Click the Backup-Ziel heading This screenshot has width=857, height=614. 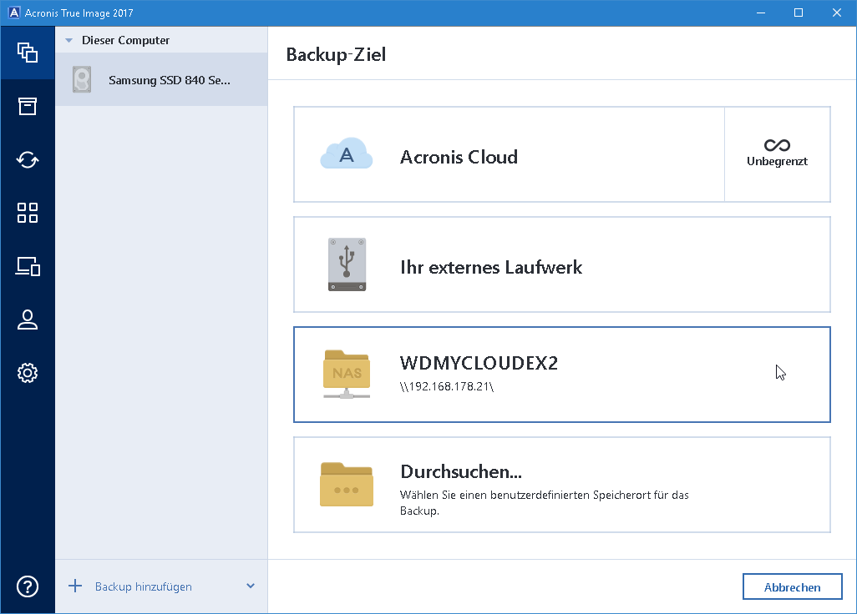coord(336,54)
